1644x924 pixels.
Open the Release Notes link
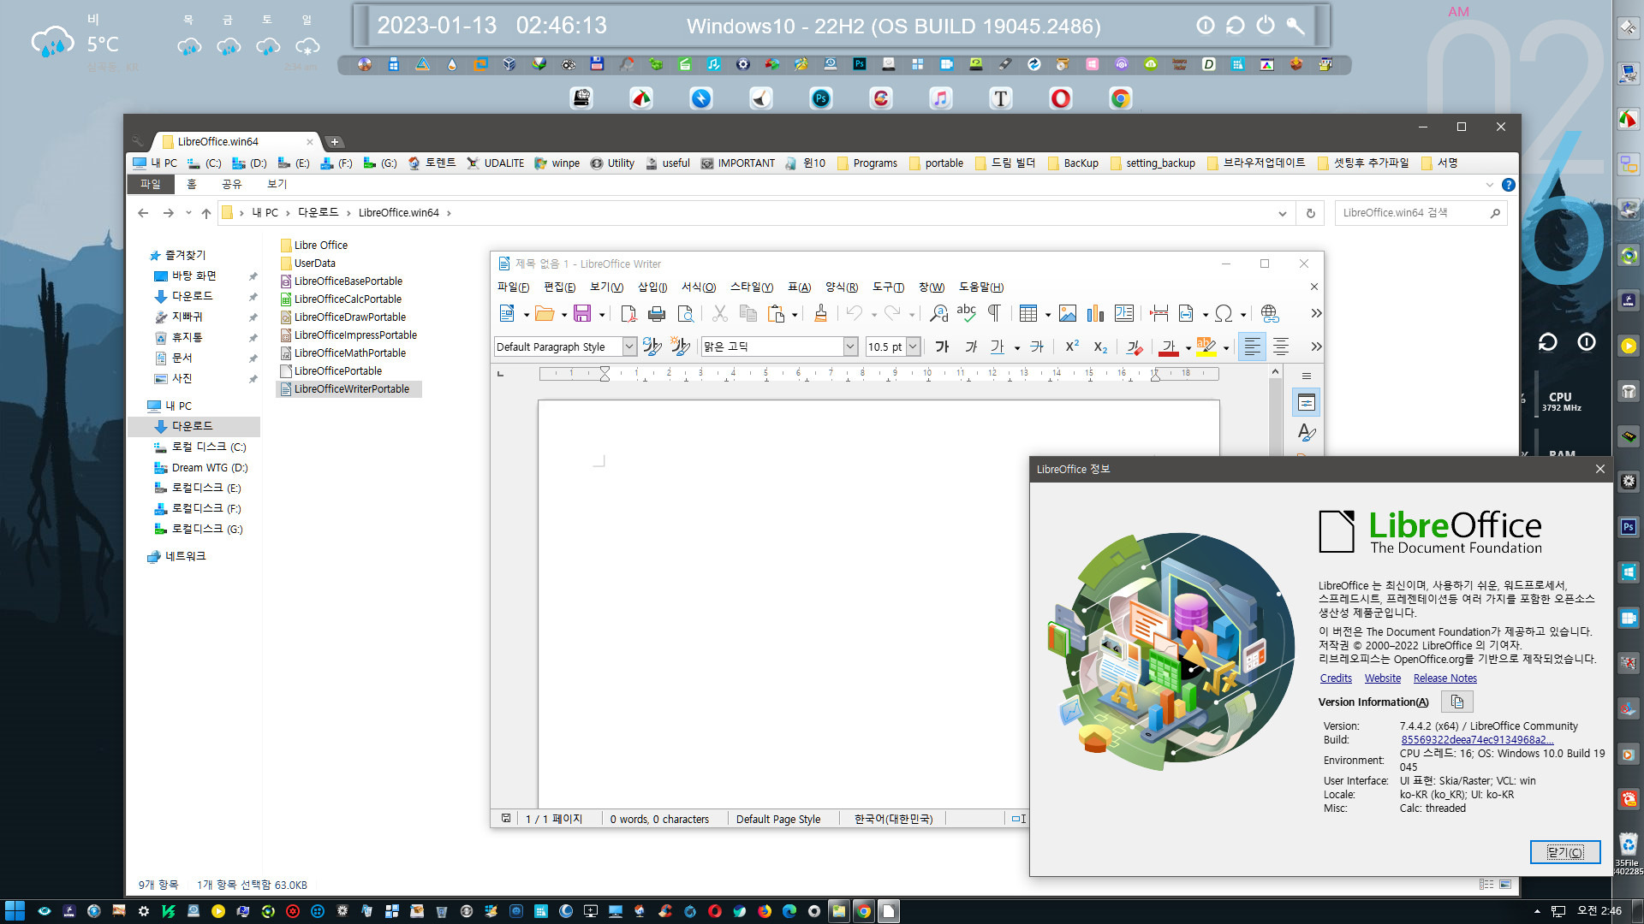click(1445, 678)
